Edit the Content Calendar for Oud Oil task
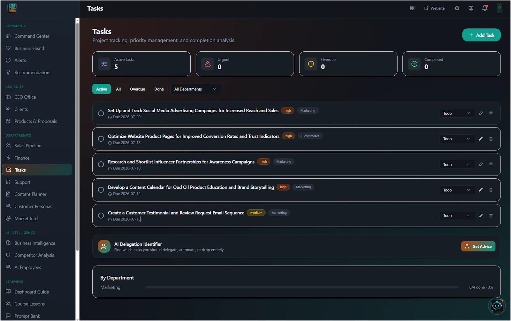This screenshot has width=511, height=321. point(481,190)
